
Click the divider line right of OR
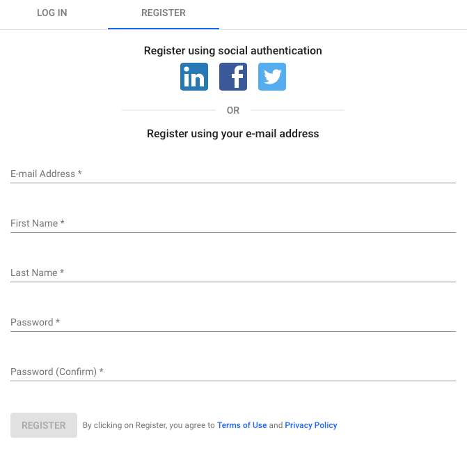tap(298, 110)
